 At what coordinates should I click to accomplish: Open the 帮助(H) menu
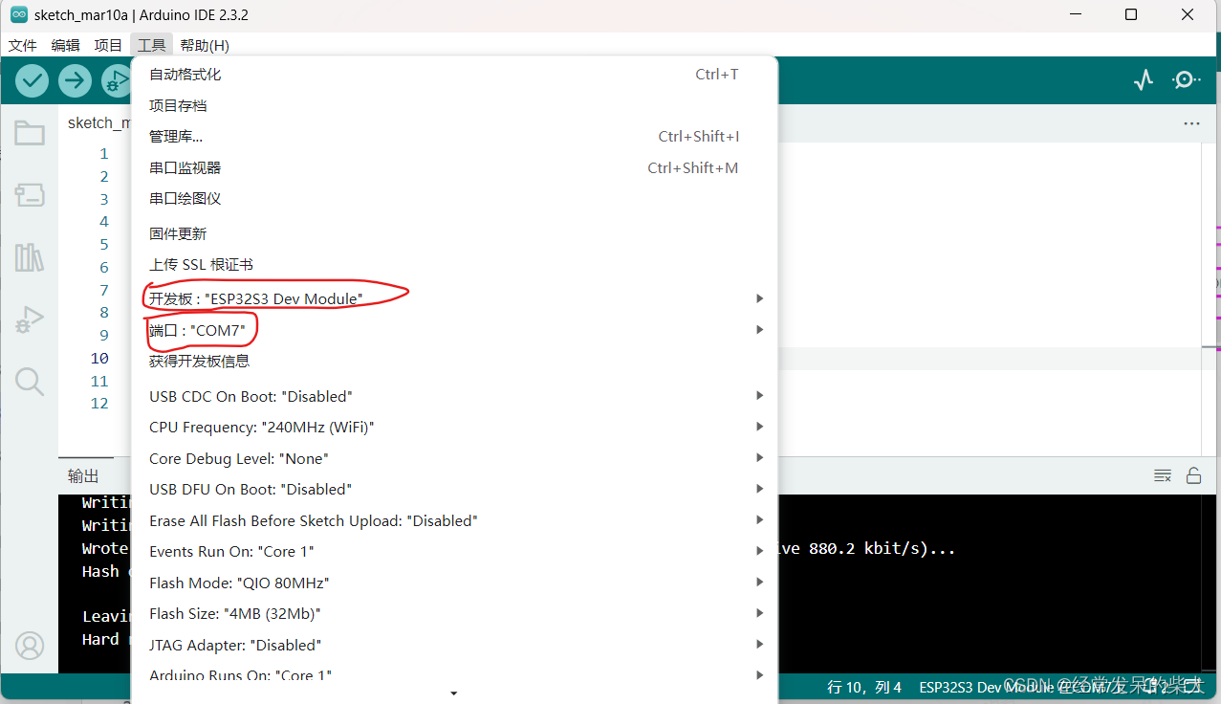point(205,45)
